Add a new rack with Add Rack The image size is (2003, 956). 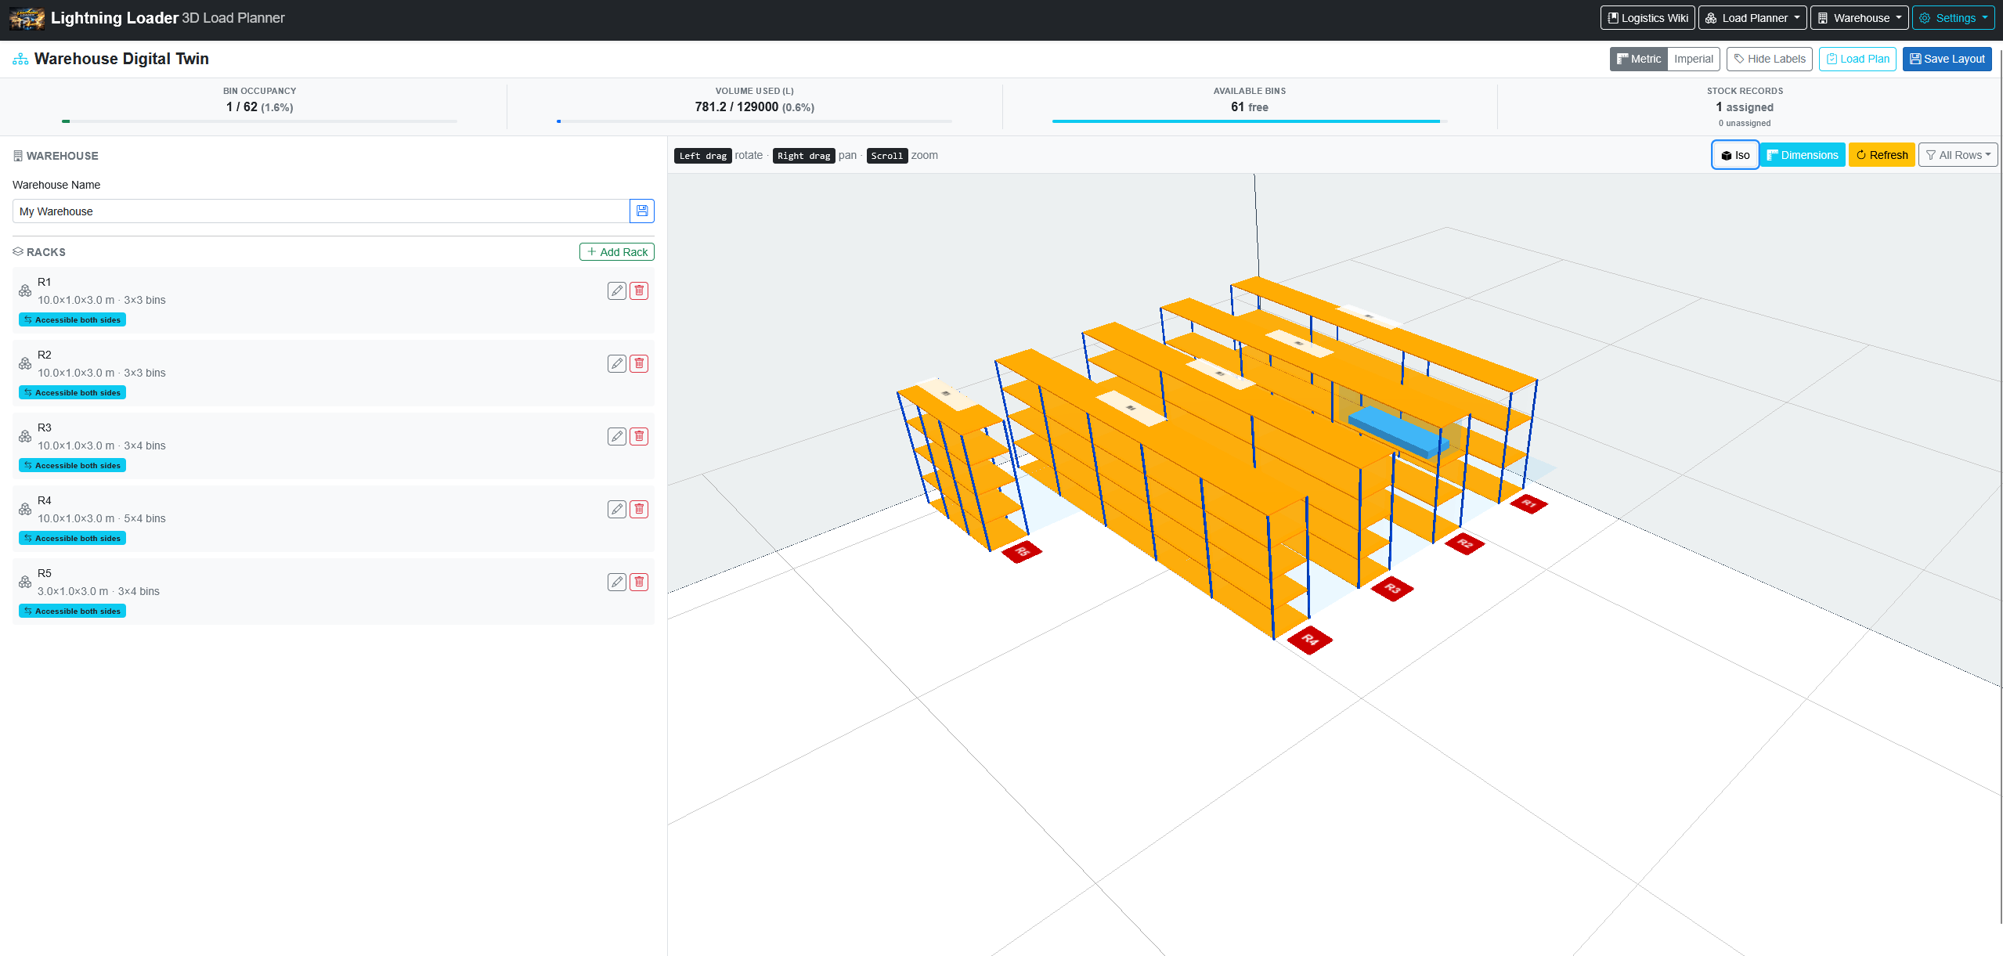pyautogui.click(x=615, y=251)
